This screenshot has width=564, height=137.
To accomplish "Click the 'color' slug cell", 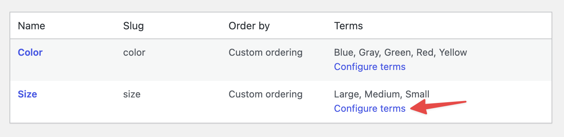I will [134, 52].
